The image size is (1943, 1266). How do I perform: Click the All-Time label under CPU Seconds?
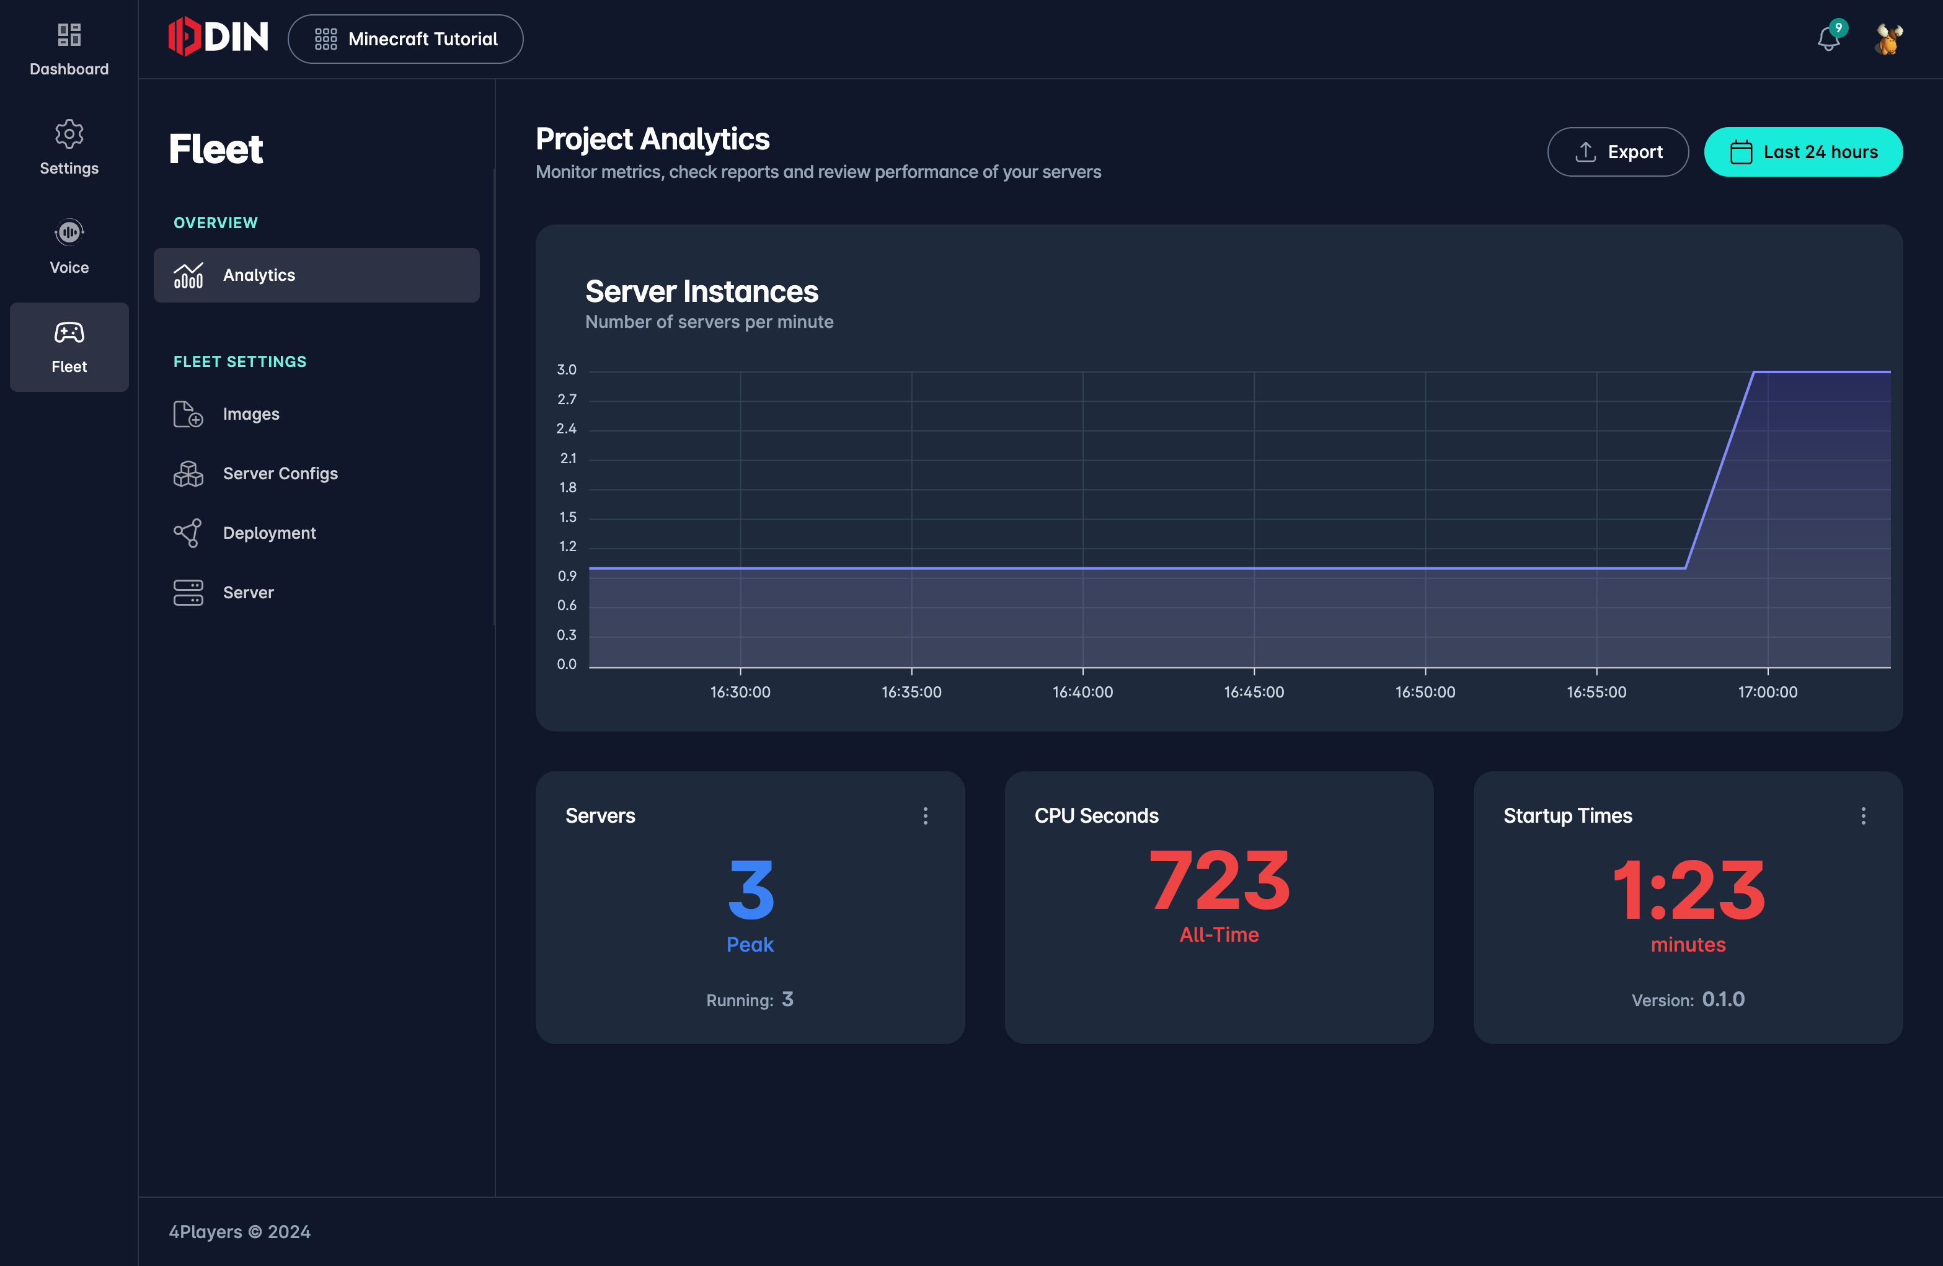(1219, 934)
